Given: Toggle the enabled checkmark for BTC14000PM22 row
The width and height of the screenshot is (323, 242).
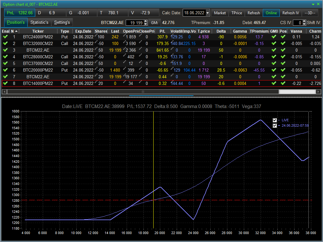Looking at the screenshot, I should (5, 83).
